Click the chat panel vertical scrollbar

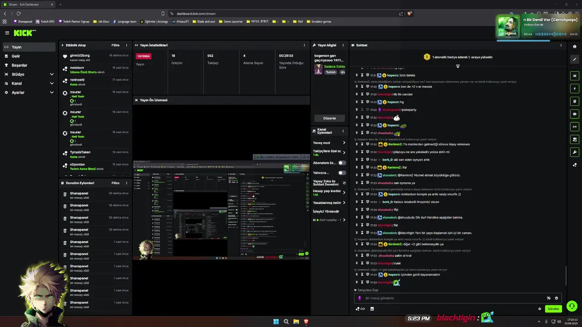click(566, 275)
